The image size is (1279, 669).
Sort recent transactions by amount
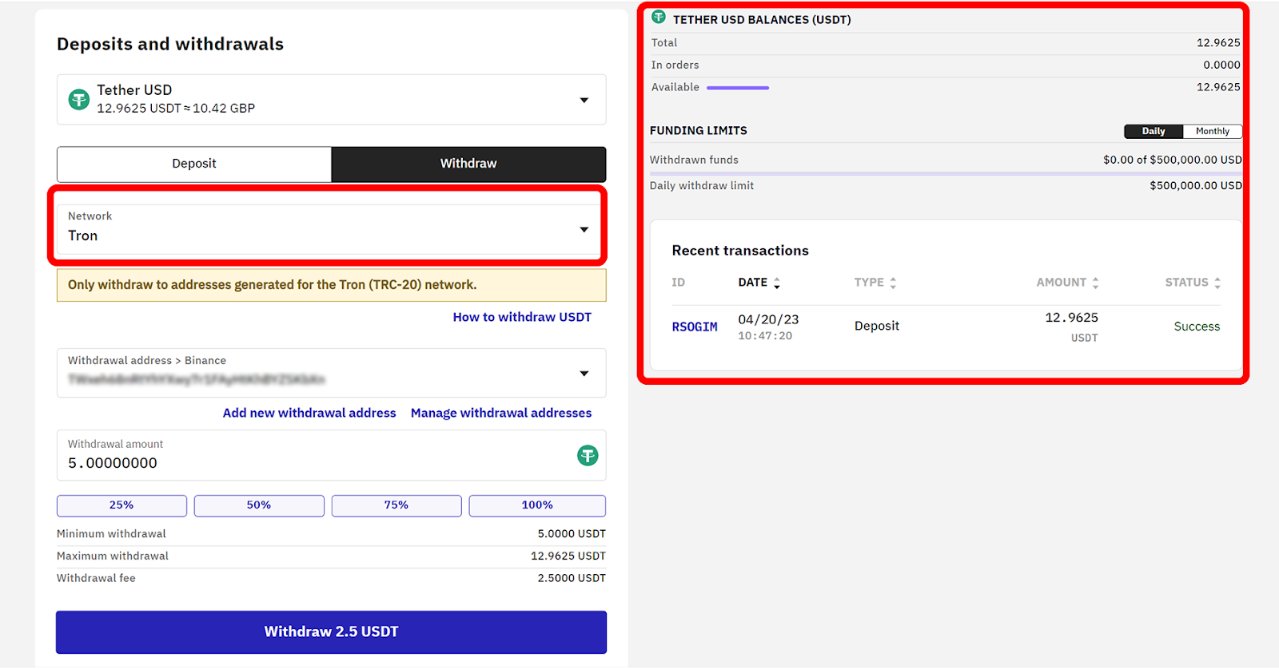coord(1068,283)
